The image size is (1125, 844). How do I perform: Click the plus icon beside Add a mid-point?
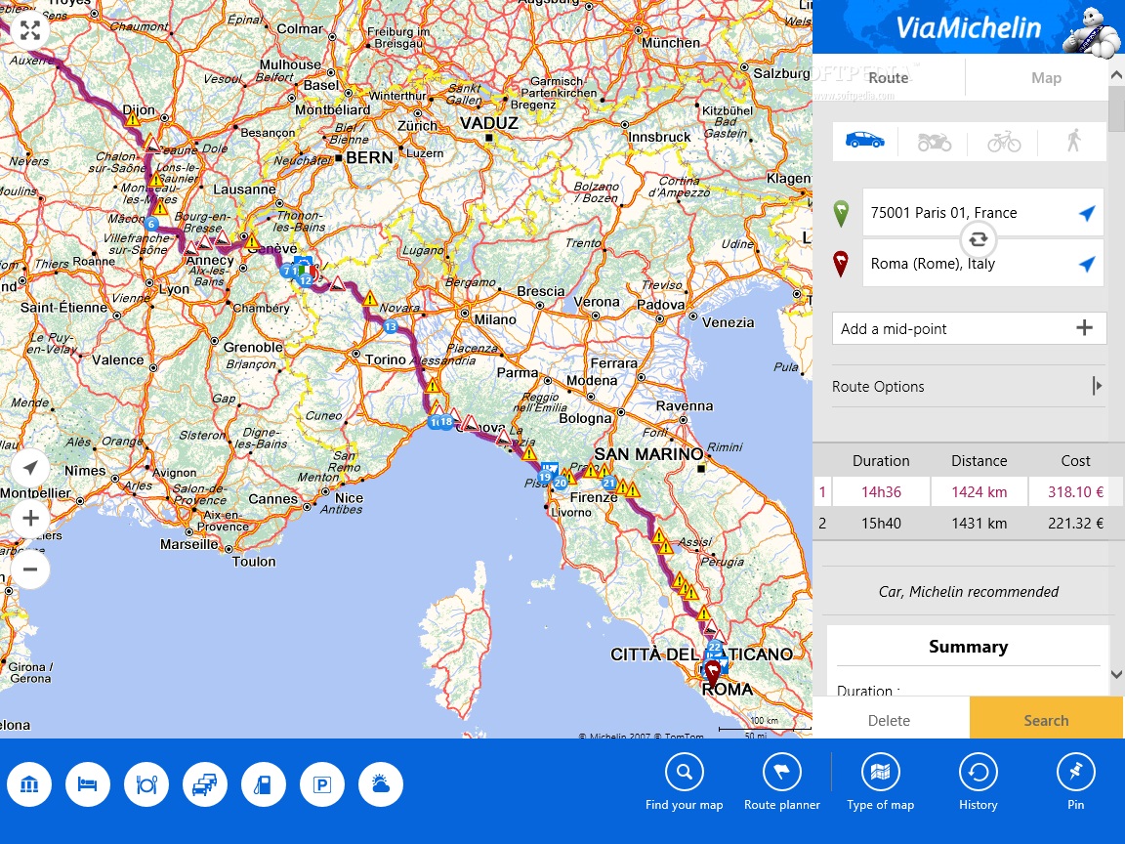click(x=1084, y=328)
